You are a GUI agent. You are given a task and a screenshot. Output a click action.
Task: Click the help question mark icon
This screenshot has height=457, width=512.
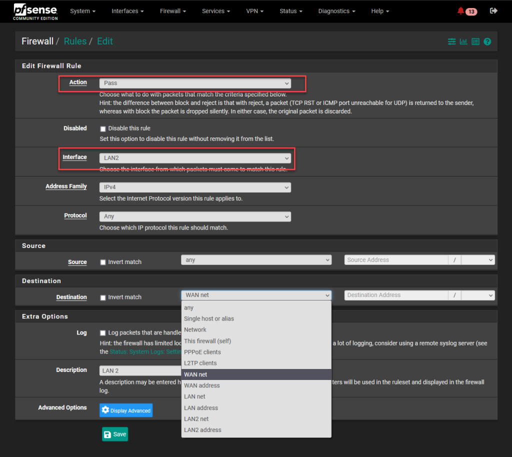(x=487, y=41)
